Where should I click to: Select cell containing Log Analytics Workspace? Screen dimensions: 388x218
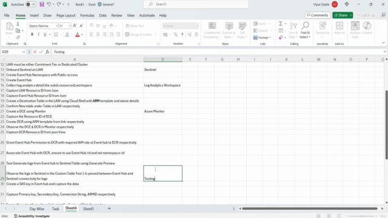pos(163,85)
